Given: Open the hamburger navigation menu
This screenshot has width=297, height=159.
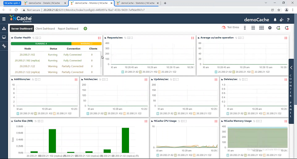Looking at the screenshot, I should tap(4, 19).
